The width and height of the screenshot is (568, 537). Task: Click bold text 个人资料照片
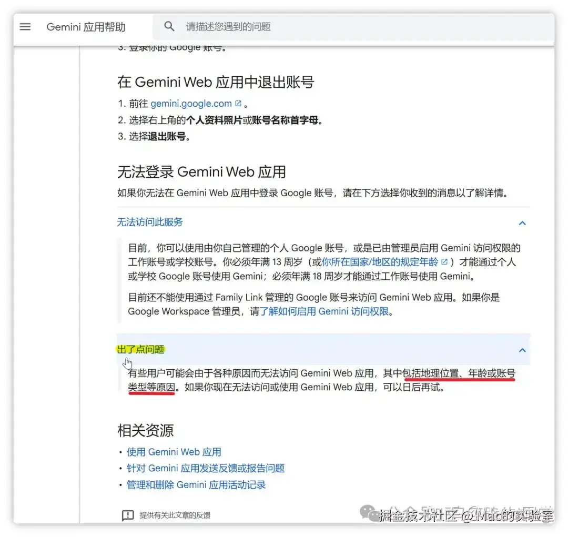point(214,120)
